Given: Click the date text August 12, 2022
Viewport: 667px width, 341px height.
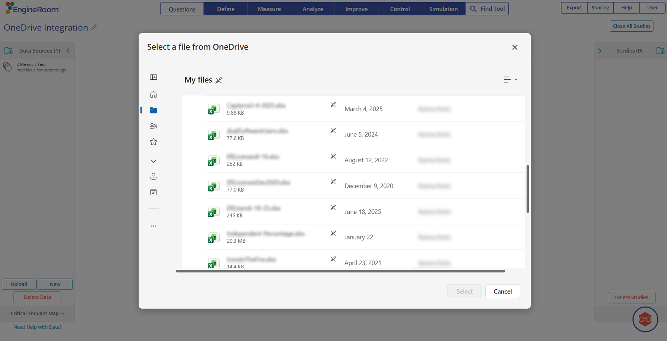Looking at the screenshot, I should pos(366,160).
